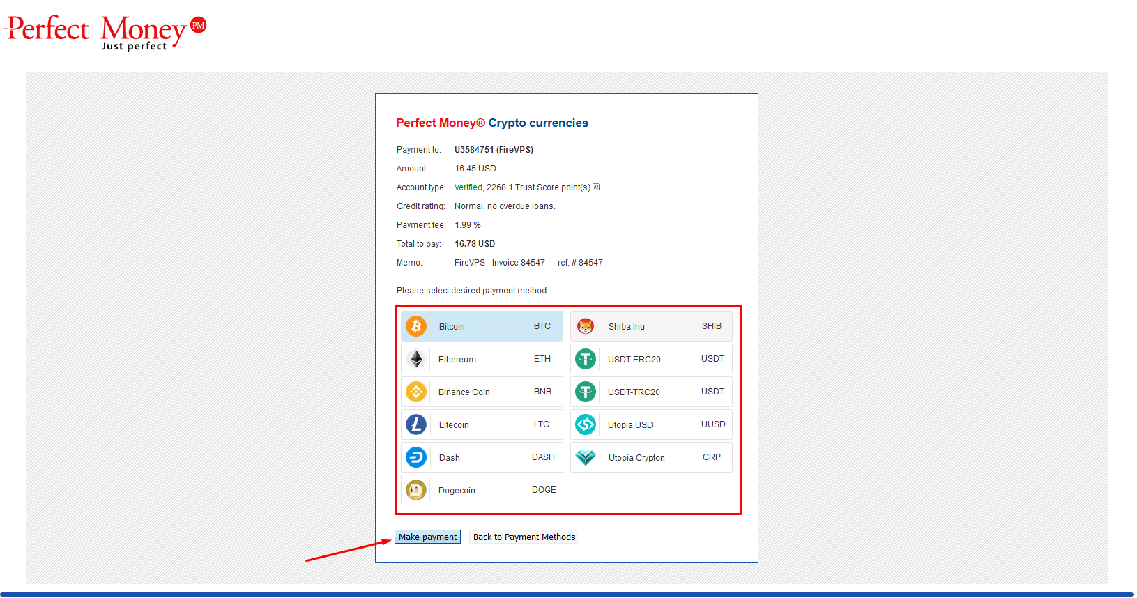This screenshot has width=1137, height=598.
Task: Click the Crypto currencies heading
Action: click(538, 123)
